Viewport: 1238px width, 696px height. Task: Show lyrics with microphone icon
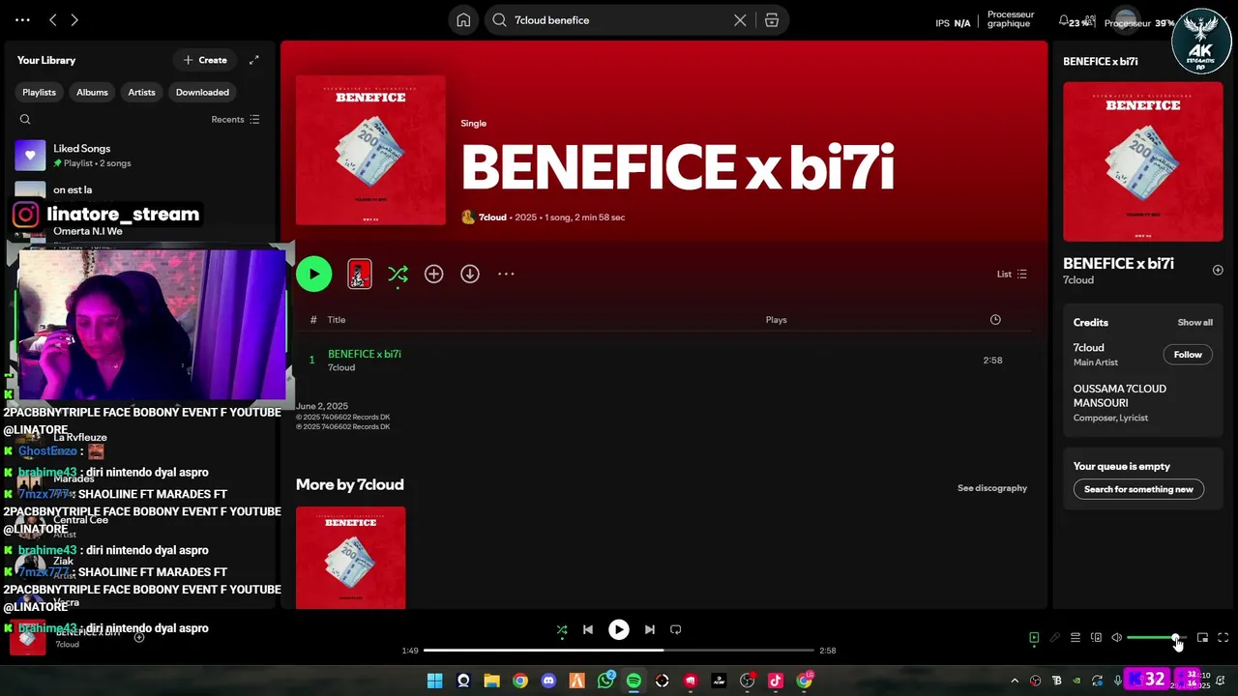1055,638
